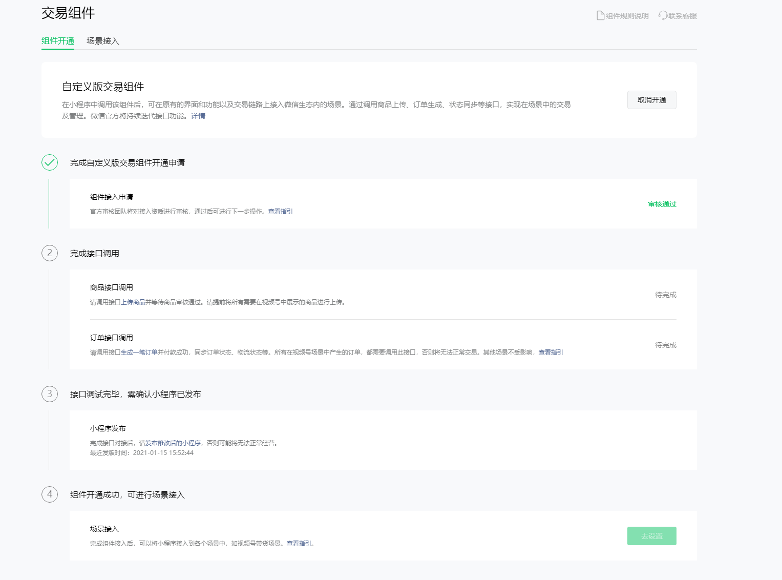Switch to the 组件开通 tab
This screenshot has width=782, height=580.
(x=58, y=41)
